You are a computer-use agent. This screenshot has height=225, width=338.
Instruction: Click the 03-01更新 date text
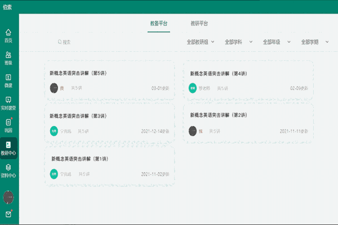(x=161, y=88)
